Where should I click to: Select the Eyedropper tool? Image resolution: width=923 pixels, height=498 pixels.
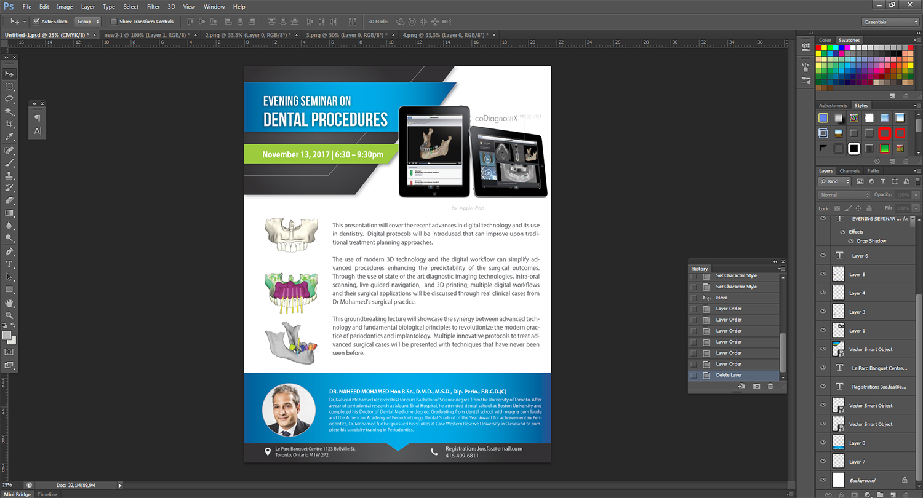pyautogui.click(x=9, y=137)
